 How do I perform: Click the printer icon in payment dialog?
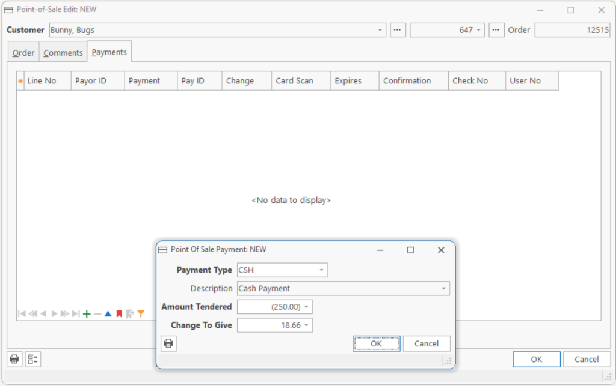coord(168,343)
